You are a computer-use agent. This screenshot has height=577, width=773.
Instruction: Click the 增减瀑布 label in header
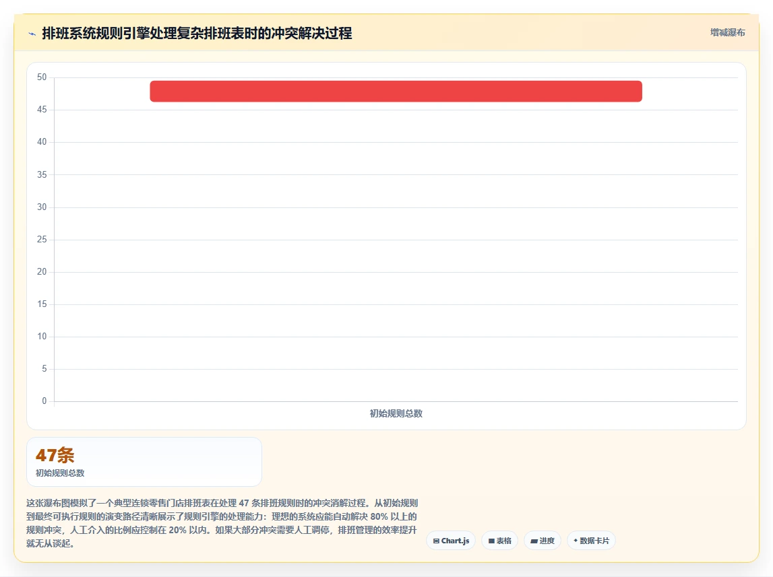[x=727, y=32]
